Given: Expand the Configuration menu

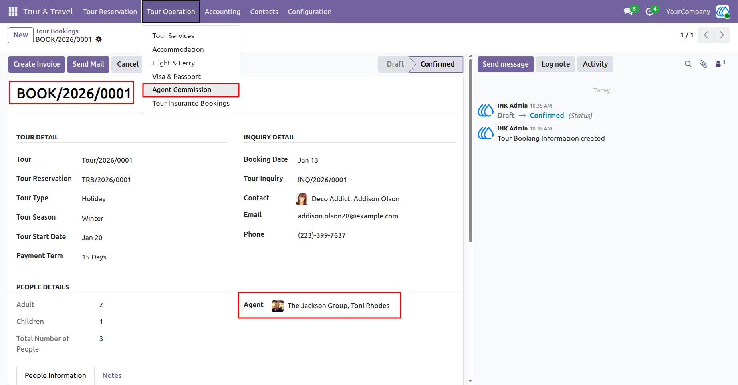Looking at the screenshot, I should (x=309, y=12).
